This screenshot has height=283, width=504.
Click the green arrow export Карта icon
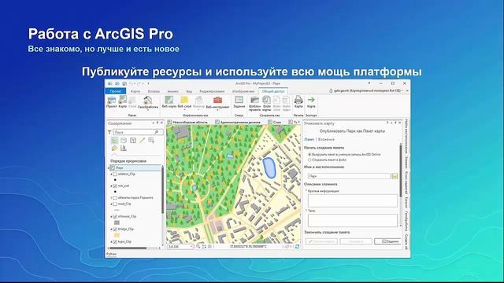[311, 100]
